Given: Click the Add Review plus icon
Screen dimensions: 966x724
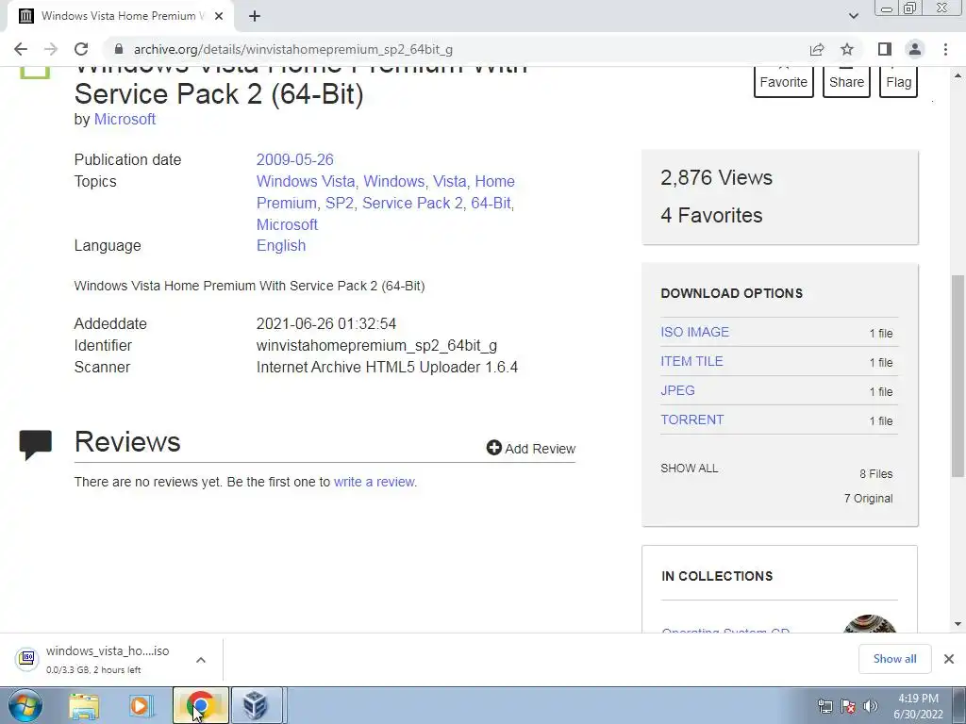Looking at the screenshot, I should (493, 448).
